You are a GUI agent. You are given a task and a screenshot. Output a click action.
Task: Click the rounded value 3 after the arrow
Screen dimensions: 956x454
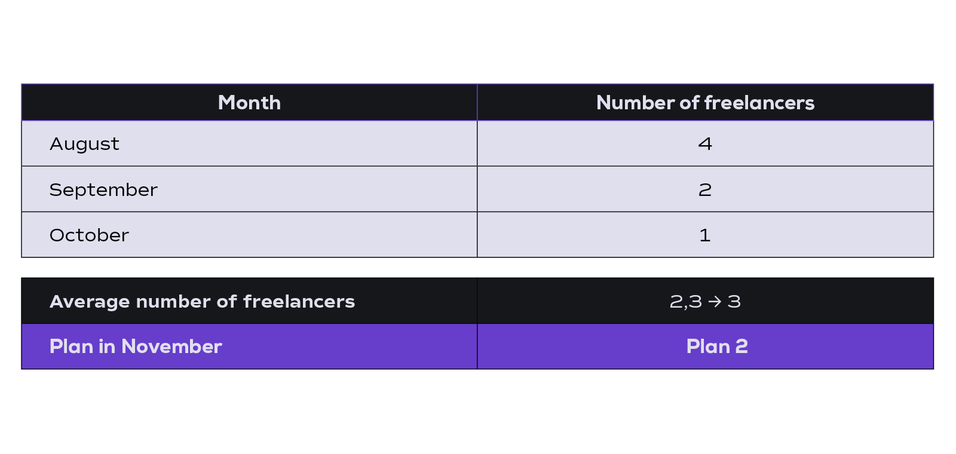pyautogui.click(x=734, y=302)
